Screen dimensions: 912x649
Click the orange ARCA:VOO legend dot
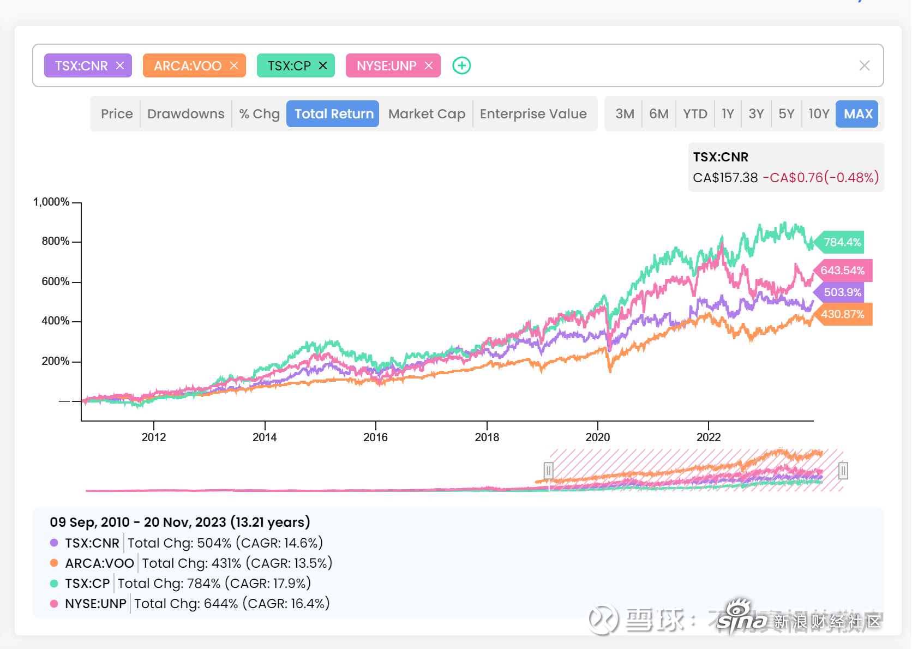54,563
